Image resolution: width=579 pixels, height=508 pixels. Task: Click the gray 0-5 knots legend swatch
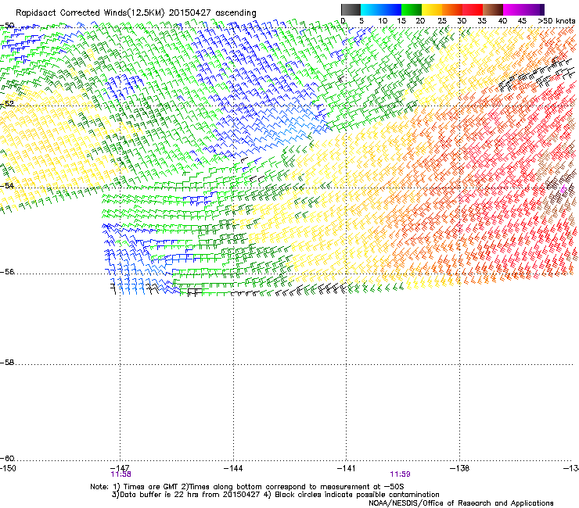pos(351,9)
